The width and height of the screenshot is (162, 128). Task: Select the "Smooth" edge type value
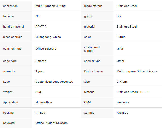pyautogui.click(x=41, y=61)
